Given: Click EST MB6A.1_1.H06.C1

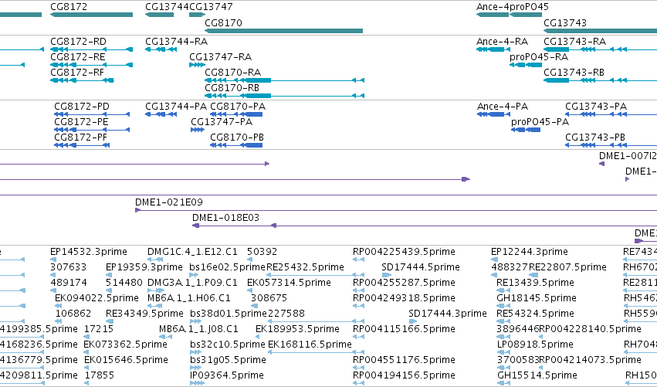Looking at the screenshot, I should [189, 298].
